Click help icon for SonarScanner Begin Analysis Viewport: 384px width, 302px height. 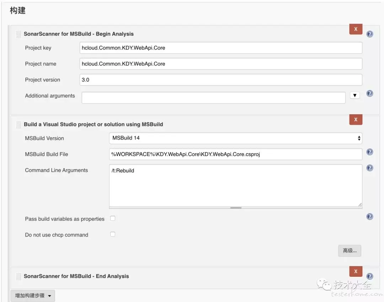pos(370,34)
